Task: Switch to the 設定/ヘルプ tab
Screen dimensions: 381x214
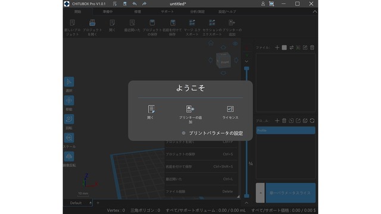Action: click(x=227, y=12)
